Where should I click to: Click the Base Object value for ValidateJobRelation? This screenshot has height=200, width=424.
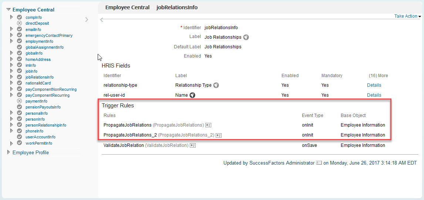coord(363,145)
